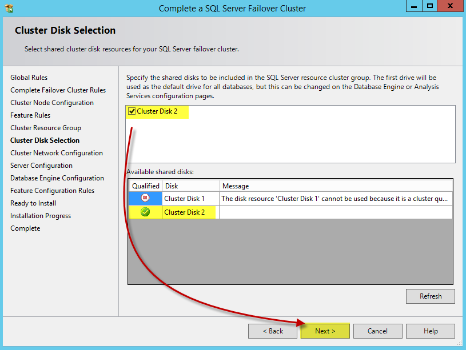The height and width of the screenshot is (350, 466).
Task: Sort by the Disk column header
Action: (x=191, y=186)
